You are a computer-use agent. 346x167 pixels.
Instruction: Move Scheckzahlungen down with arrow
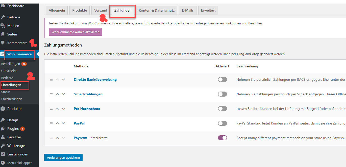tap(63, 94)
